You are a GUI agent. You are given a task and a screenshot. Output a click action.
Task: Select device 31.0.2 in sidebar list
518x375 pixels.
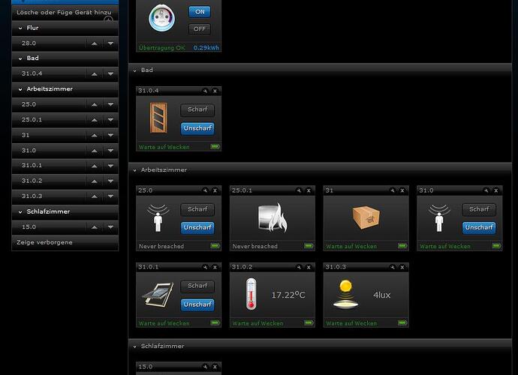click(x=32, y=181)
